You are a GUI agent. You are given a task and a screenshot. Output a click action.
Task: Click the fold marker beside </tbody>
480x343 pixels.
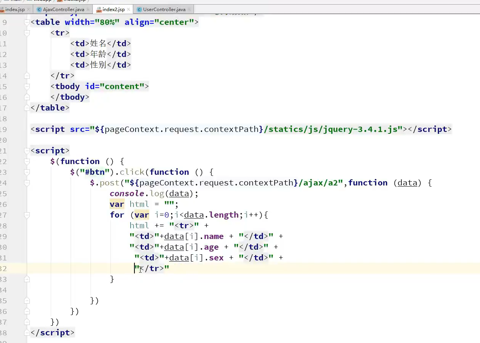tap(27, 97)
